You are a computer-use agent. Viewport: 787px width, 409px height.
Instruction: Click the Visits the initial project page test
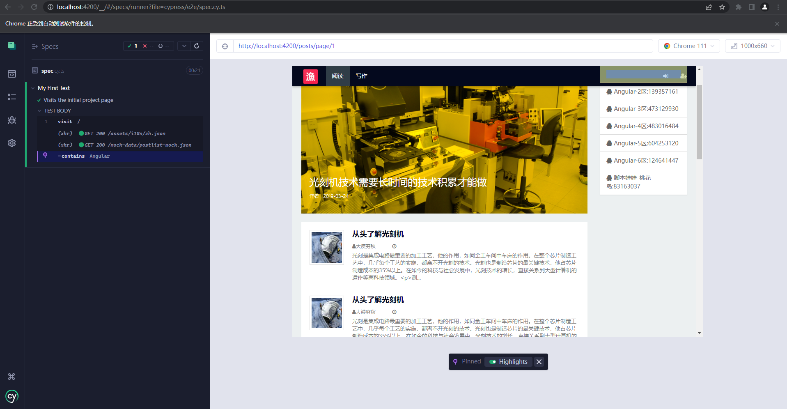point(78,100)
